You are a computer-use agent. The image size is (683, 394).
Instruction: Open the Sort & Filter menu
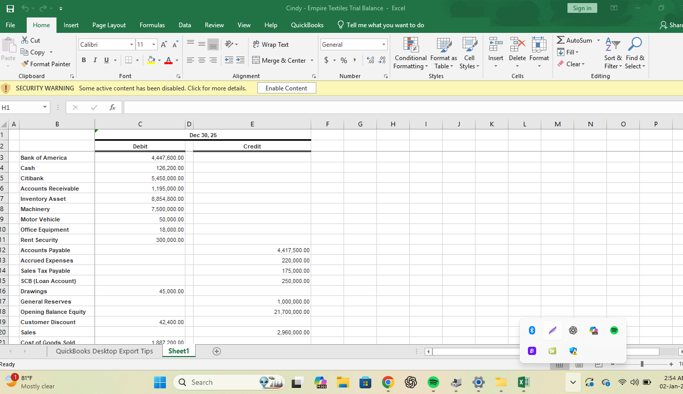tap(613, 53)
